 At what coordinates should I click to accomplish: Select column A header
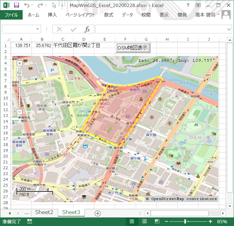point(21,39)
